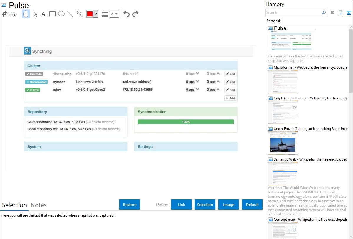
Task: Open the Concept map snapshot thumbnail
Action: (283, 230)
